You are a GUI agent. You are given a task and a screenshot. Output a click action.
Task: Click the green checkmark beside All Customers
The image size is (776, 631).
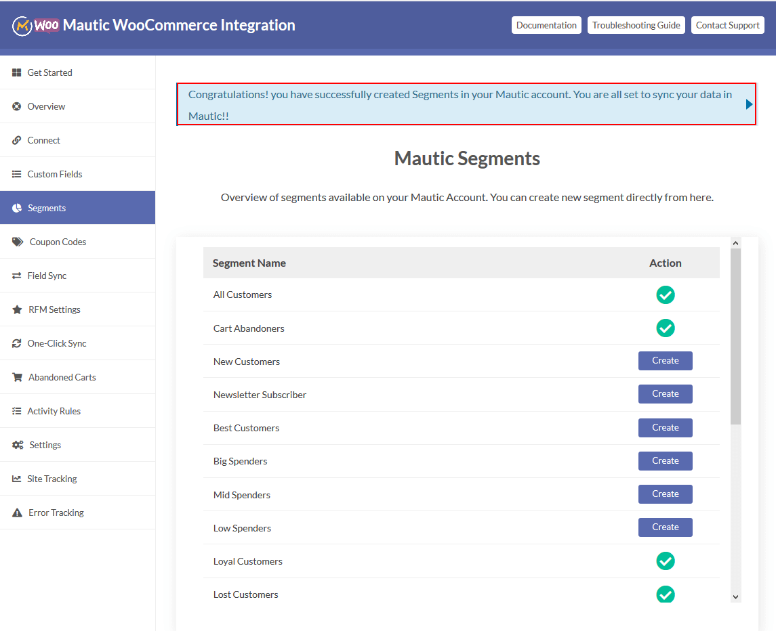coord(665,295)
